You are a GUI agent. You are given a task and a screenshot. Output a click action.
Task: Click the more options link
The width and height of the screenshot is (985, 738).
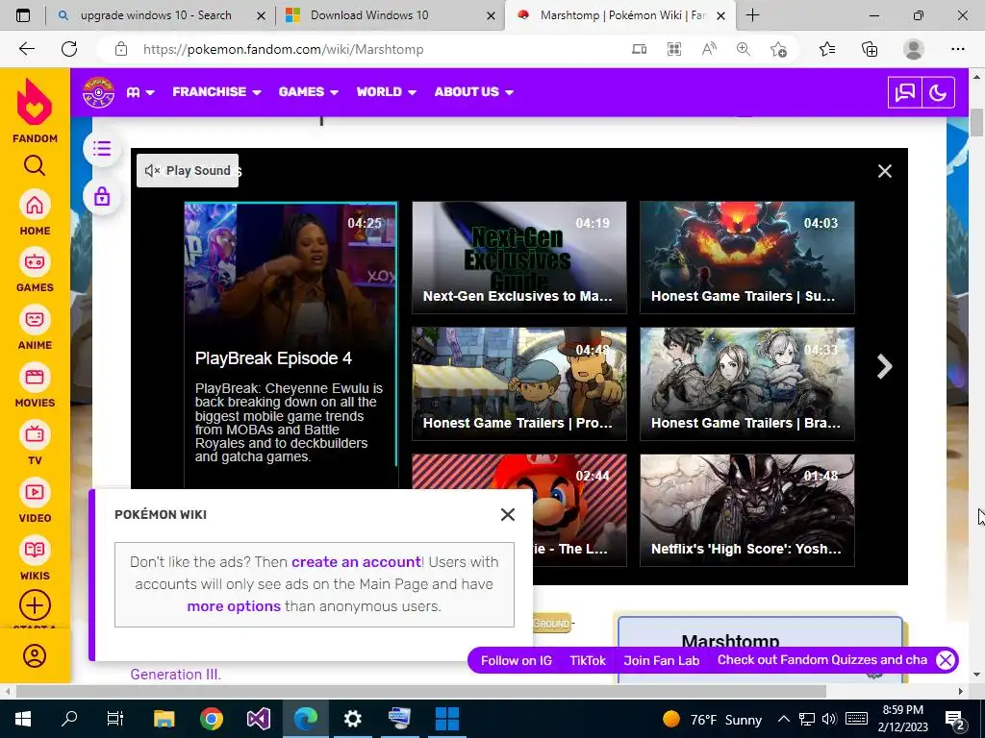(x=234, y=606)
